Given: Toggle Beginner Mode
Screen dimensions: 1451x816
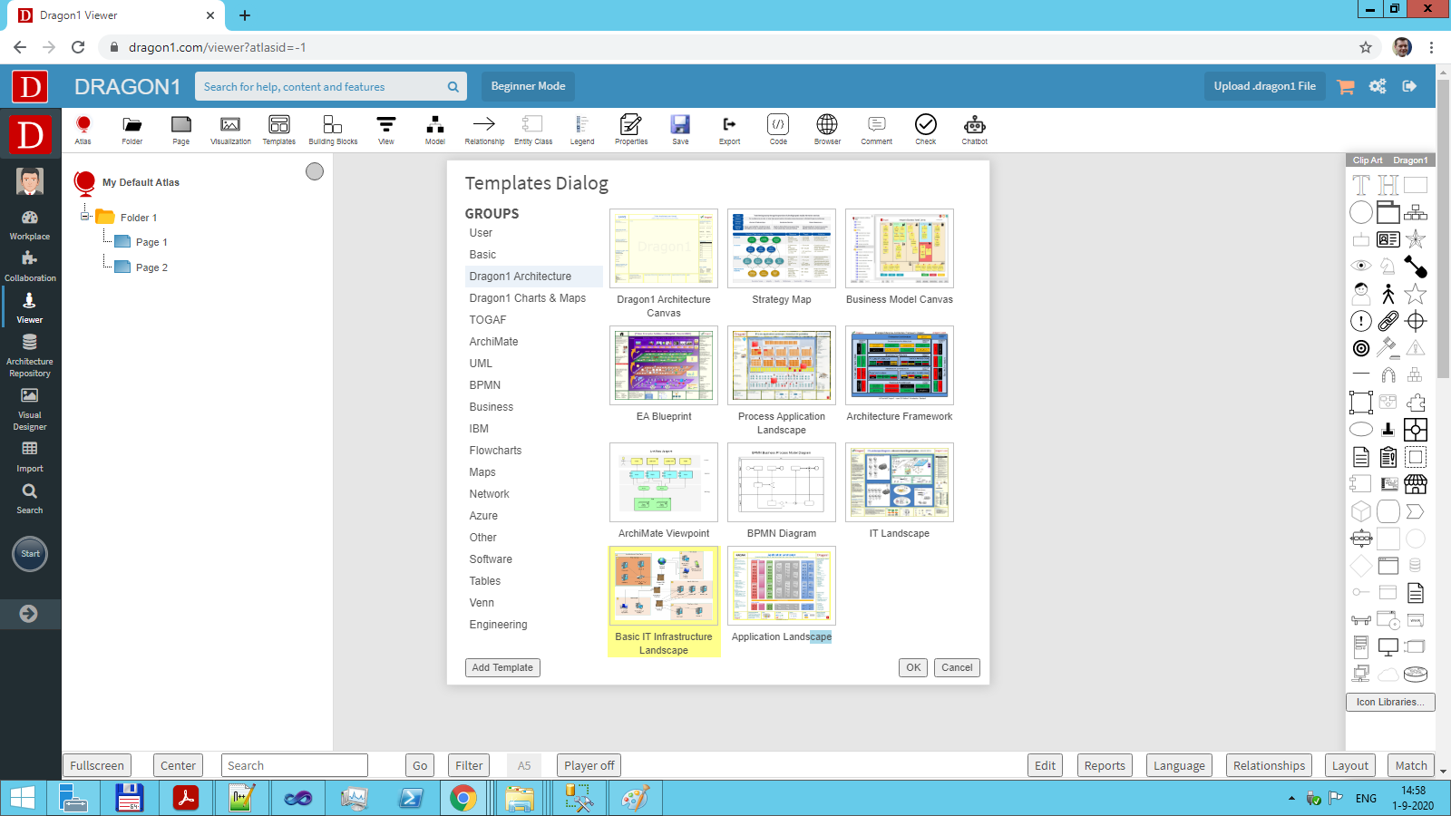Looking at the screenshot, I should pyautogui.click(x=528, y=86).
